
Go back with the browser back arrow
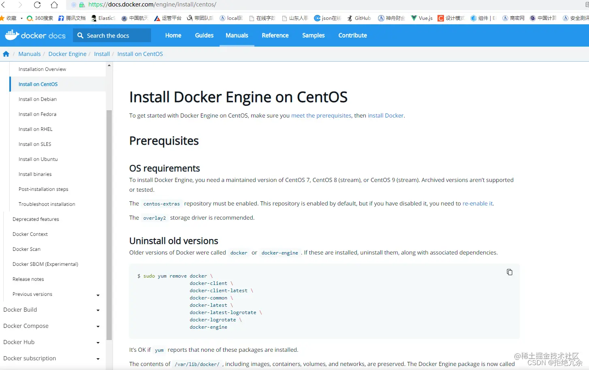point(3,5)
